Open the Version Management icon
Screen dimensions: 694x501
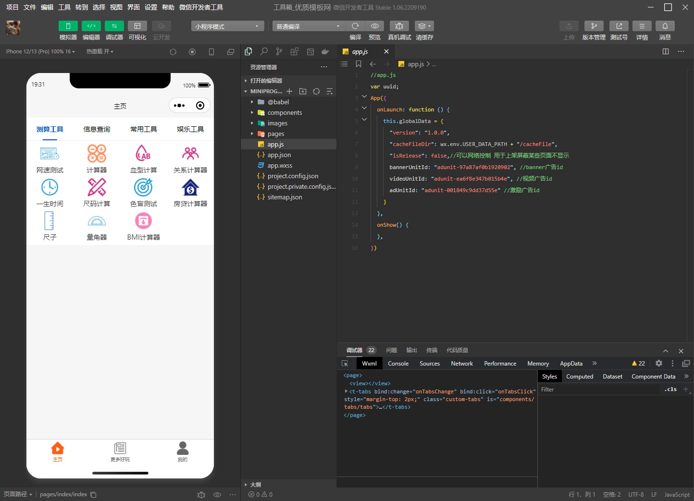point(594,26)
